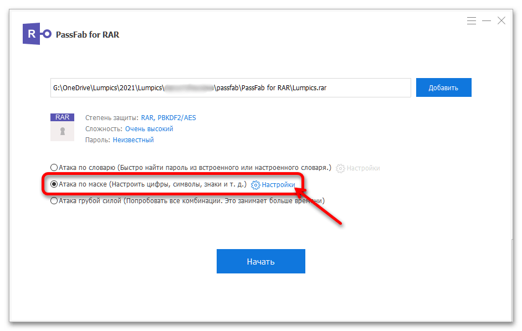Screen dimensions: 522x331
Task: Click the archive file path field
Action: click(231, 88)
